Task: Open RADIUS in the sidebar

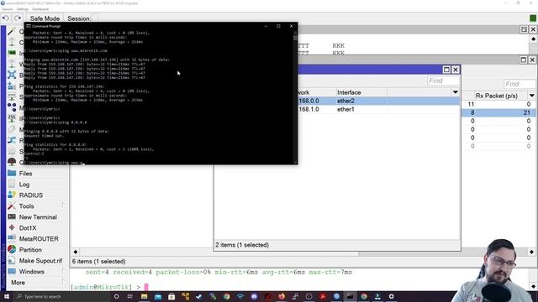Action: [x=31, y=195]
